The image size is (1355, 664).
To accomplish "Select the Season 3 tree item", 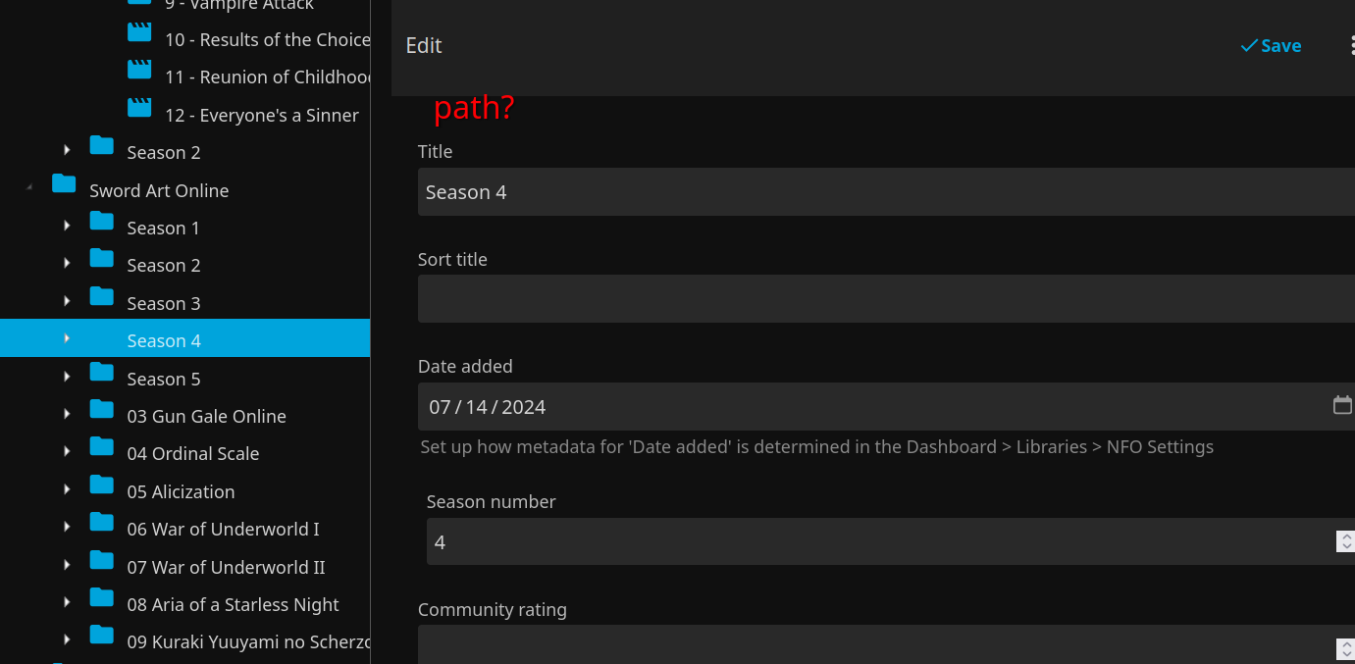I will pyautogui.click(x=163, y=303).
